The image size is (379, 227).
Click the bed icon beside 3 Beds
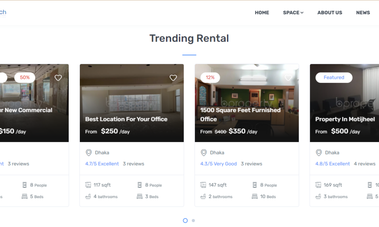pos(140,196)
